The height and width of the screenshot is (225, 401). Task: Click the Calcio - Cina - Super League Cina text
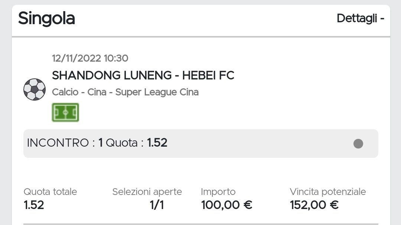coord(125,92)
